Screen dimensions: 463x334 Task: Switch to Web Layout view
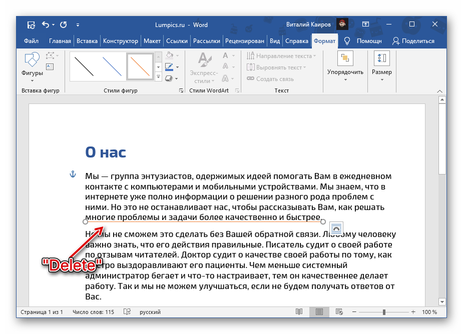point(339,312)
